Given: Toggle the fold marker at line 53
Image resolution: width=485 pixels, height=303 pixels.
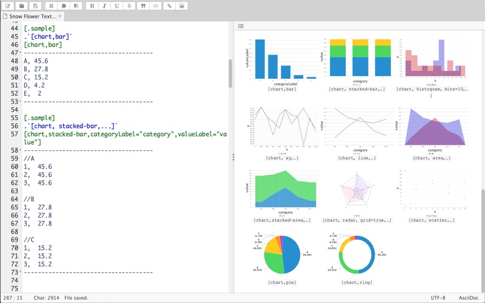Looking at the screenshot, I should 21,101.
